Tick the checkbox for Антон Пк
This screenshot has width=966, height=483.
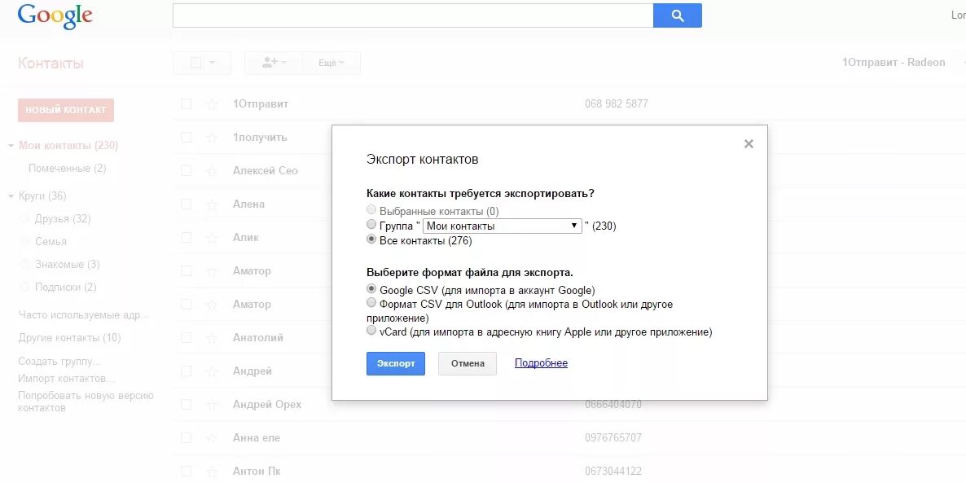click(186, 472)
